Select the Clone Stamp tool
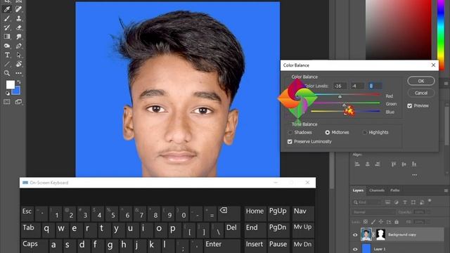This screenshot has height=253, width=450. 19,18
